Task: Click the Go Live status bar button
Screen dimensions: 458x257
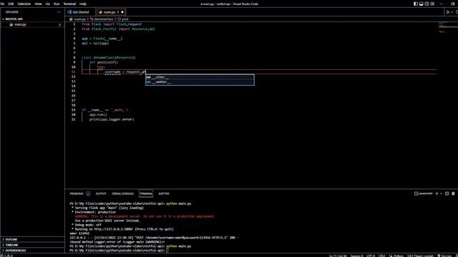Action: [444, 256]
